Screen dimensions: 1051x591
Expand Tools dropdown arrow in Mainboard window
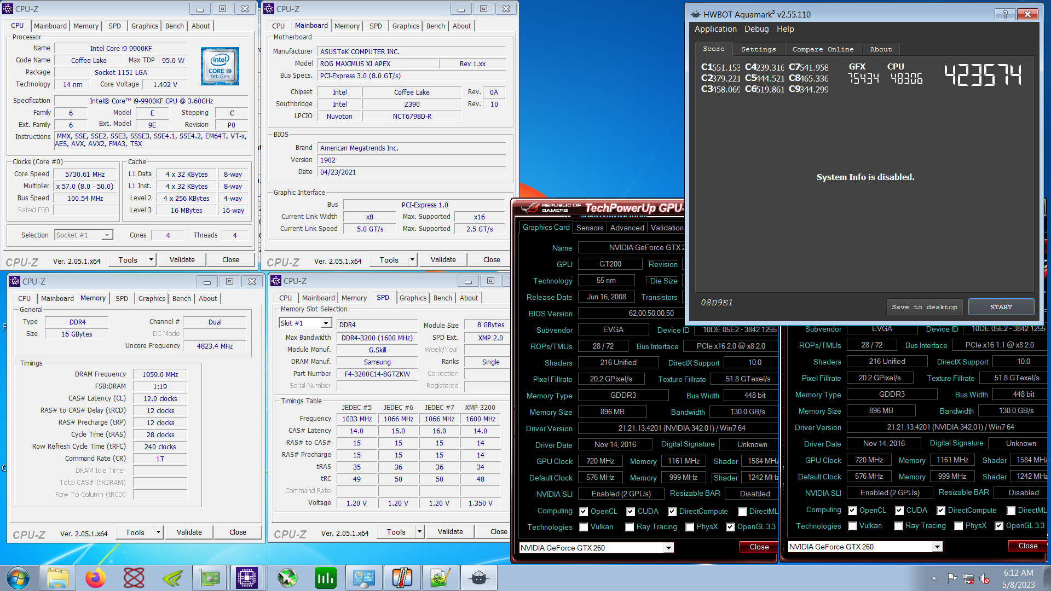click(413, 260)
